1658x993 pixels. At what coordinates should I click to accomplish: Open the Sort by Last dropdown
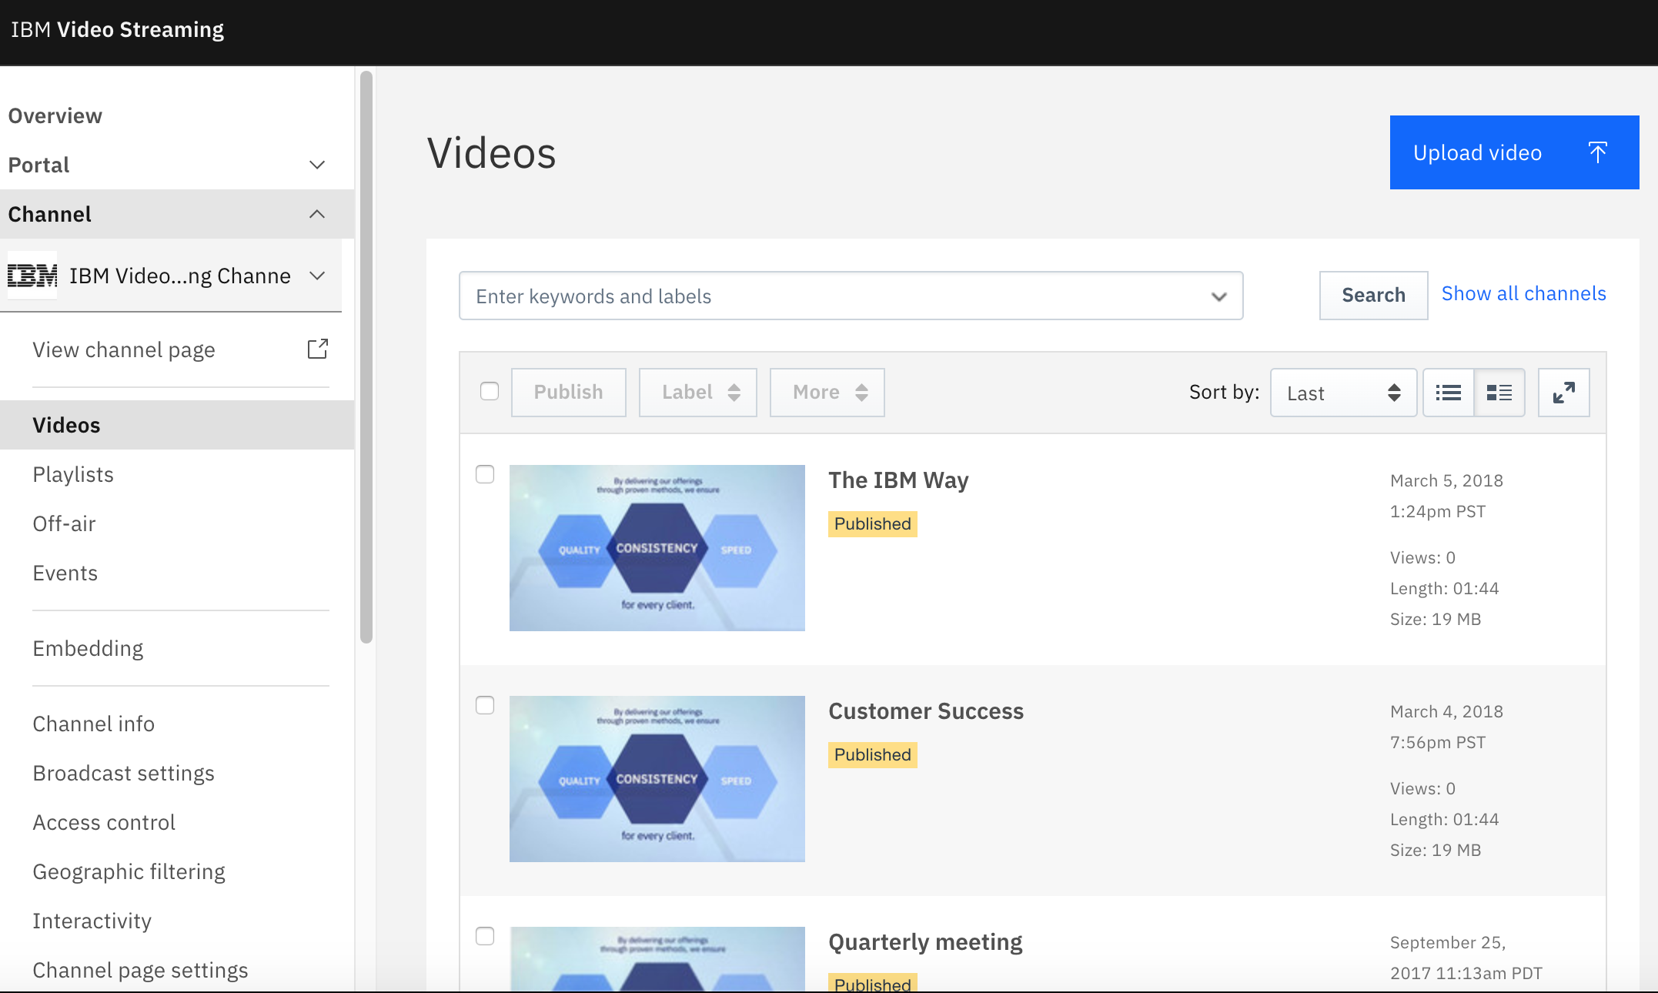pos(1343,393)
